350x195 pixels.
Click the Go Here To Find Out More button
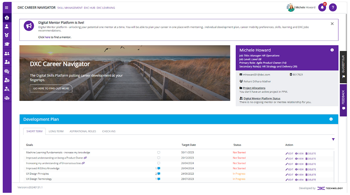51,88
